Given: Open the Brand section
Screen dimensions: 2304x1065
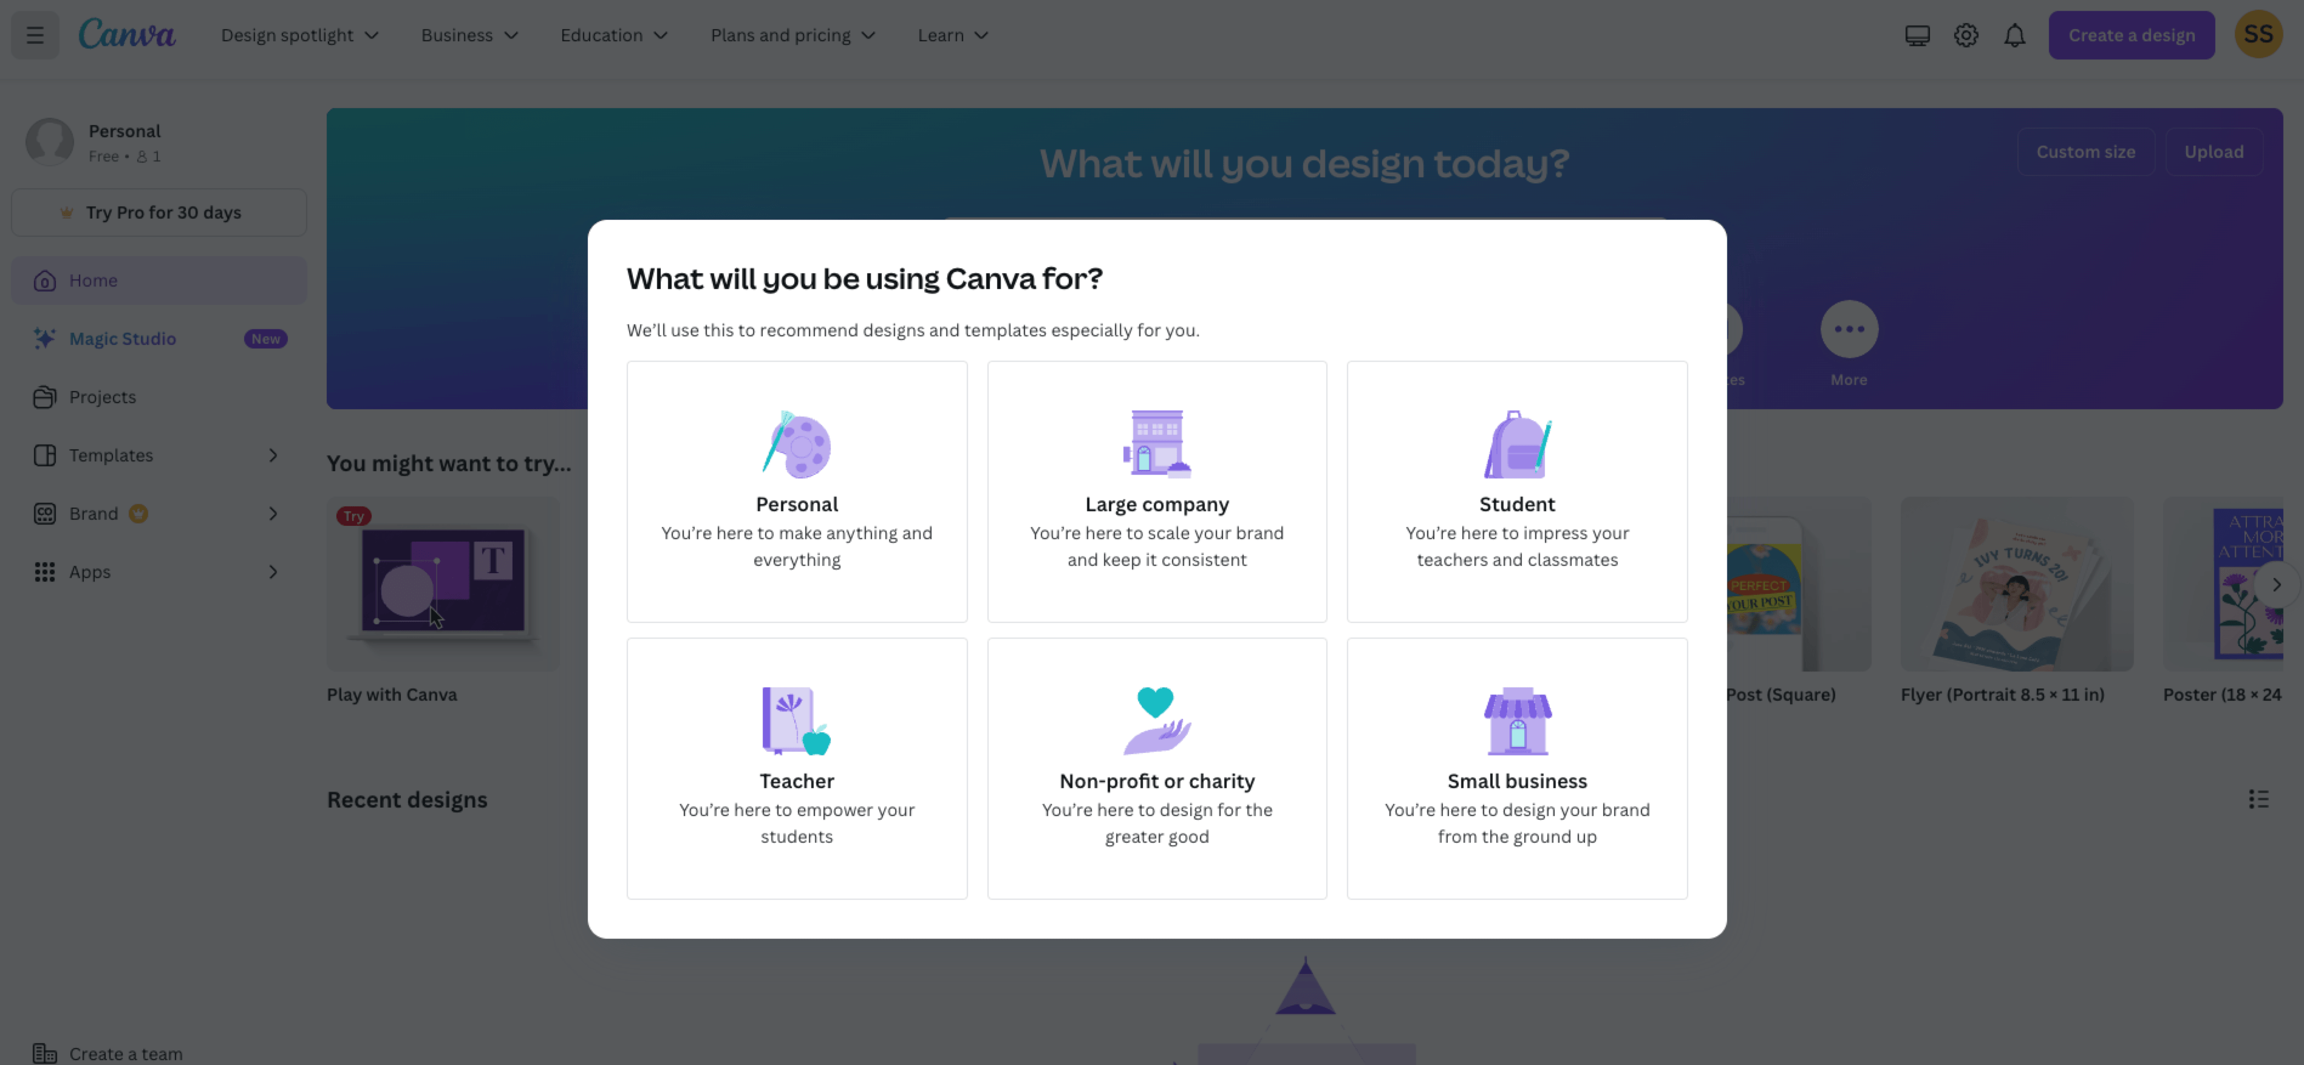Looking at the screenshot, I should point(93,513).
